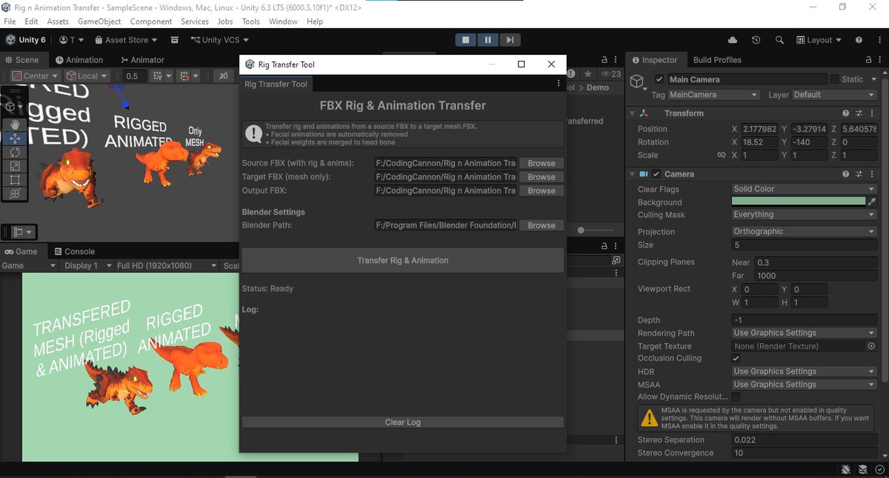Switch to Build Profiles tab
The image size is (889, 478).
[x=717, y=60]
